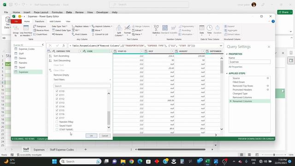295x166 pixels.
Task: Uncheck the E114 filter value
Action: [57, 107]
